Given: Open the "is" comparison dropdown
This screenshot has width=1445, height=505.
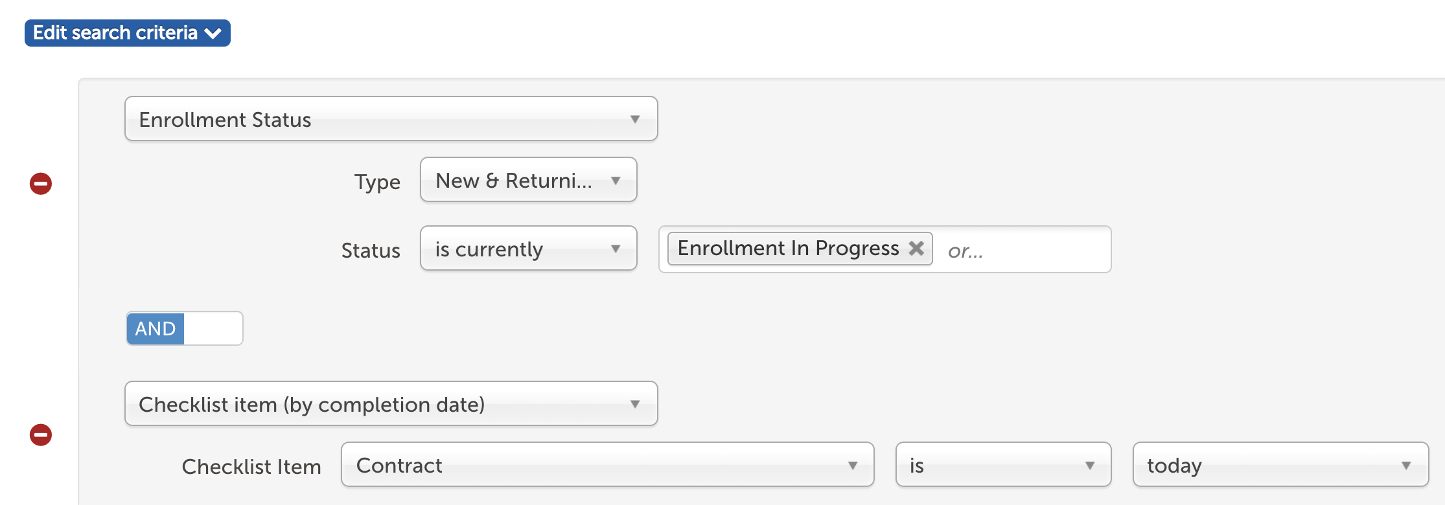Looking at the screenshot, I should click(1004, 465).
